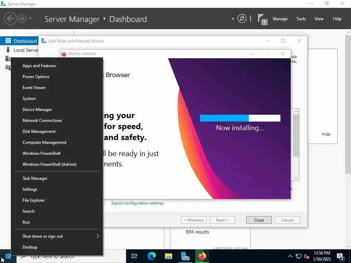Image resolution: width=351 pixels, height=263 pixels.
Task: Switch to Firefox installer taskbar icon
Action: 202,256
